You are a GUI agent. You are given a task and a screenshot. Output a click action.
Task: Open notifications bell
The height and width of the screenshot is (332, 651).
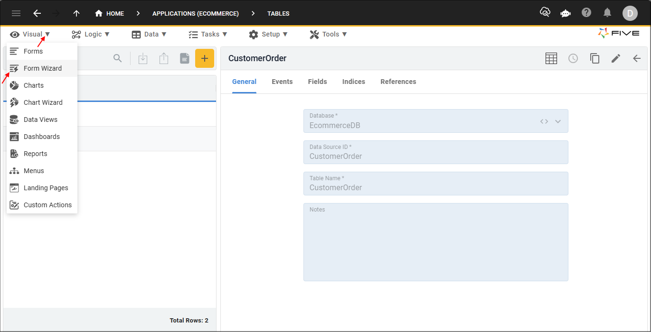pyautogui.click(x=607, y=13)
